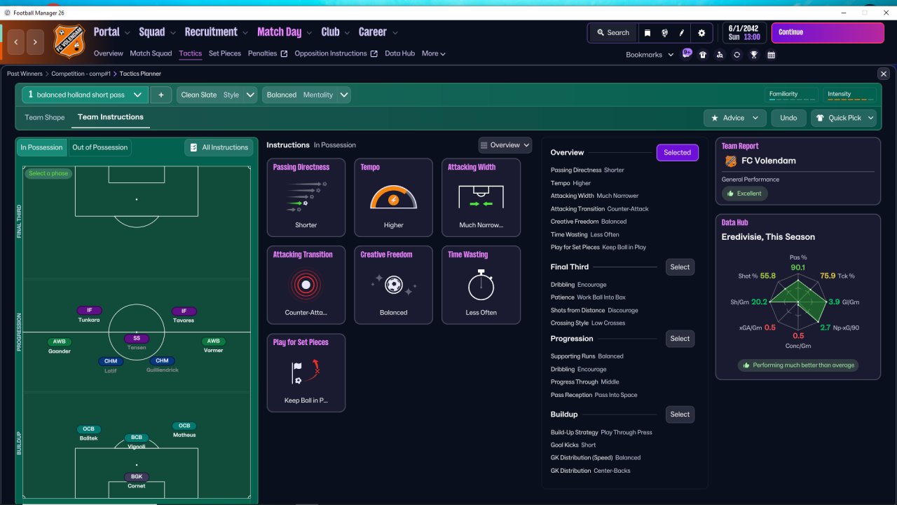Go to the Data Hub sub-tab
The image size is (897, 505).
pyautogui.click(x=400, y=53)
